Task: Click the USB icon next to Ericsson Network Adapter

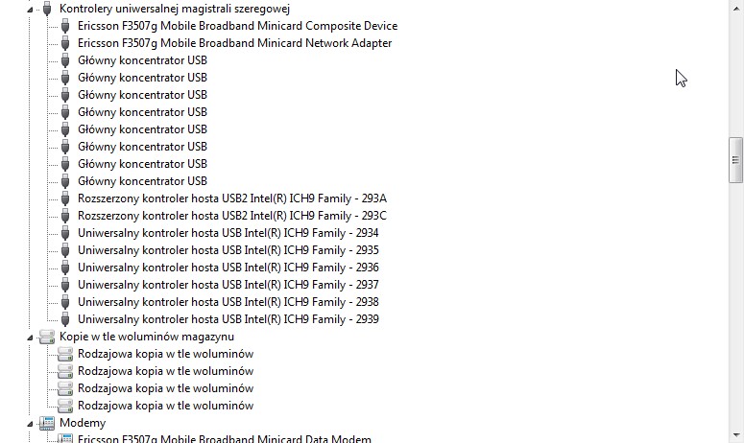Action: coord(65,43)
